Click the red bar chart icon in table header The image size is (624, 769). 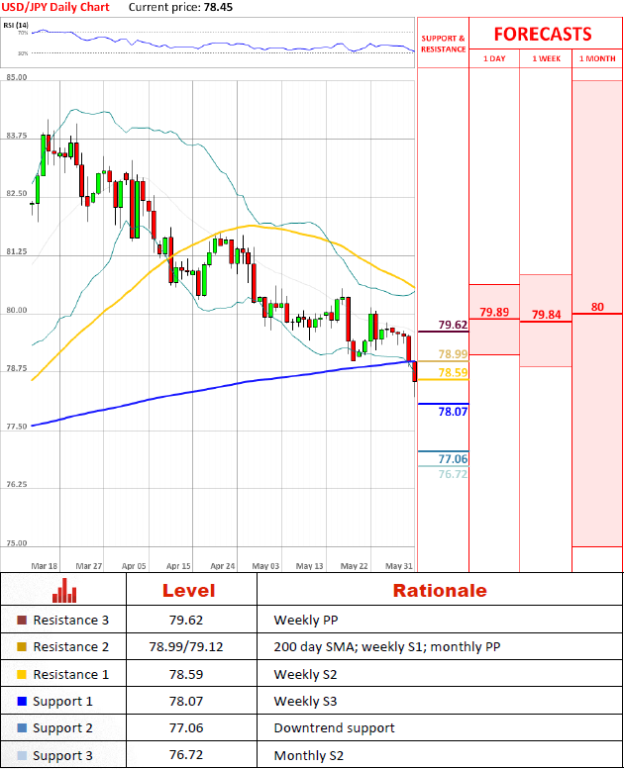point(64,591)
